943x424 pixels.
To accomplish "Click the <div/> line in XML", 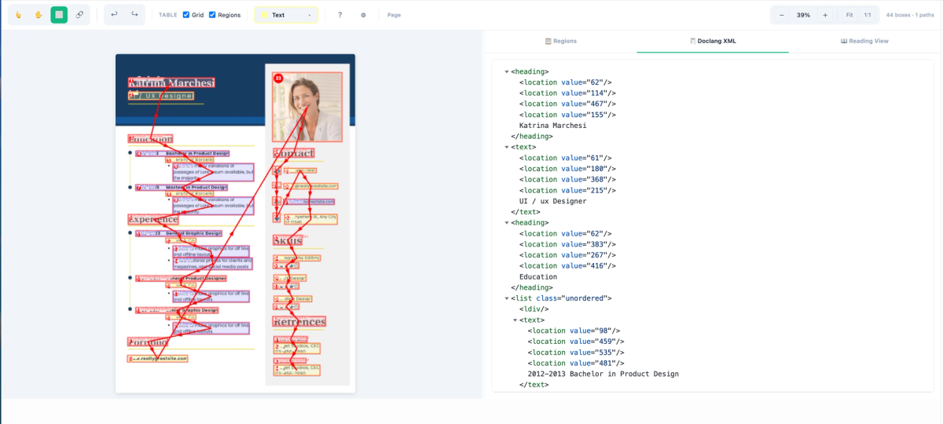I will click(534, 309).
